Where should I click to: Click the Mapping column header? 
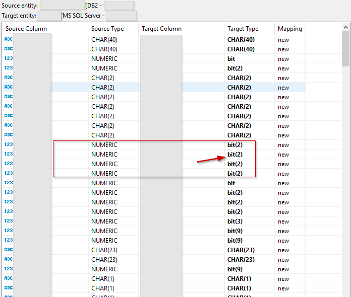[290, 29]
